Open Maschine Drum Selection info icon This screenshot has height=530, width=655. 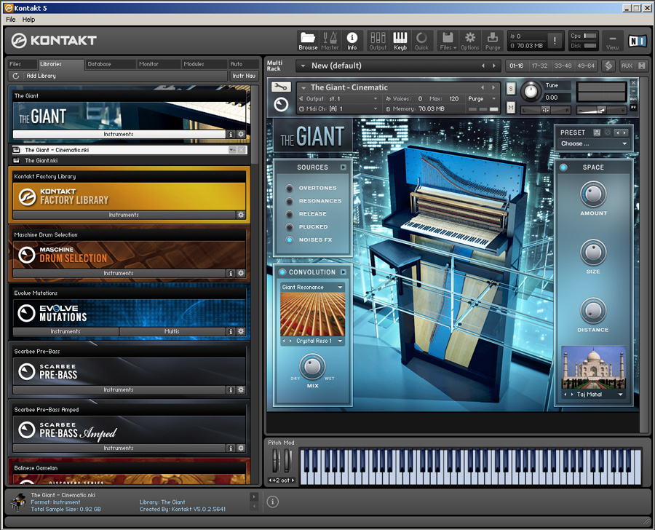tap(230, 273)
